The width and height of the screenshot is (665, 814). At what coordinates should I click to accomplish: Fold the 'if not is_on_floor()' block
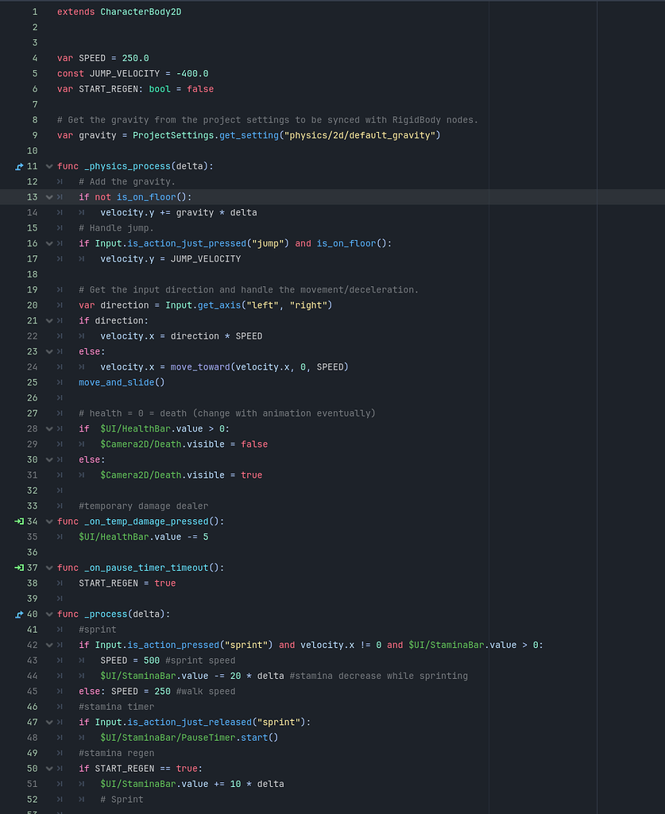[x=49, y=197]
